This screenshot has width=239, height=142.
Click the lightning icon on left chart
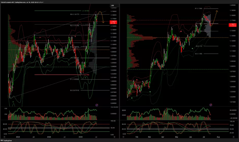(x=97, y=105)
